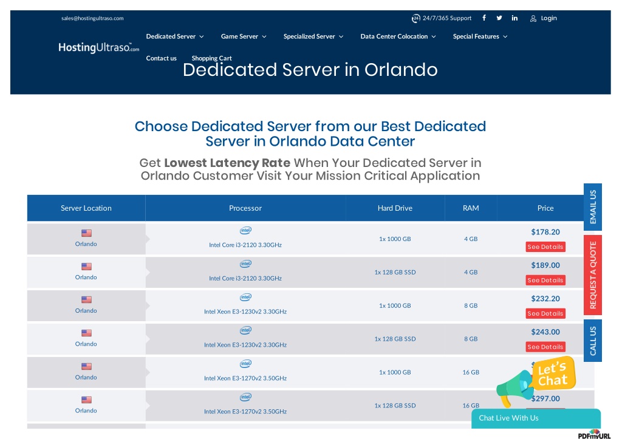Open the Twitter social icon
Screen dimensions: 622x439
499,18
